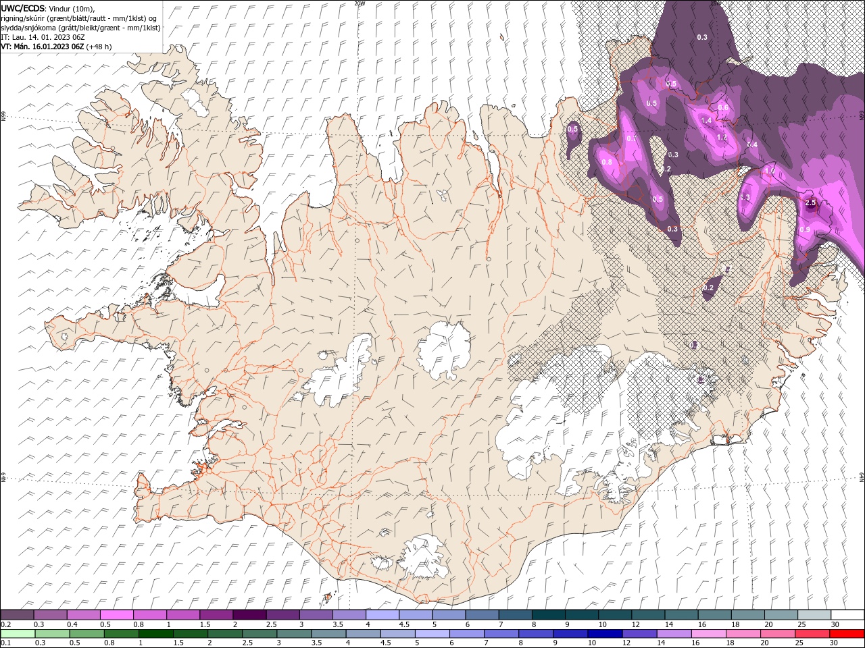Click the palest green 0.1–0.3 rain legend swatch

click(18, 634)
